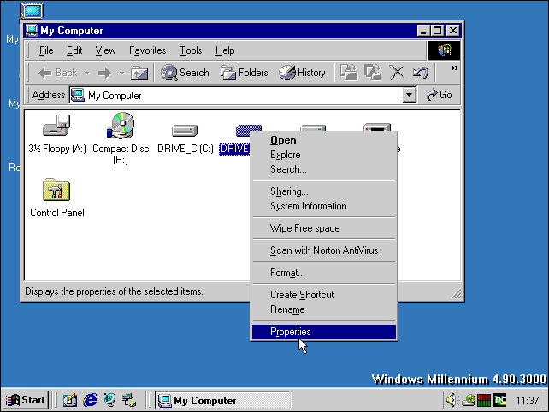Open the Tools menu
The width and height of the screenshot is (549, 412).
(x=191, y=50)
